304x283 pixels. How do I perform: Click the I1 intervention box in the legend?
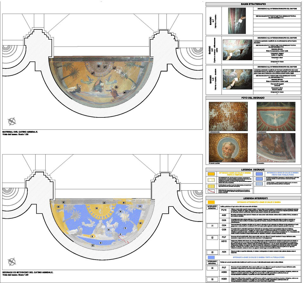tap(212, 226)
